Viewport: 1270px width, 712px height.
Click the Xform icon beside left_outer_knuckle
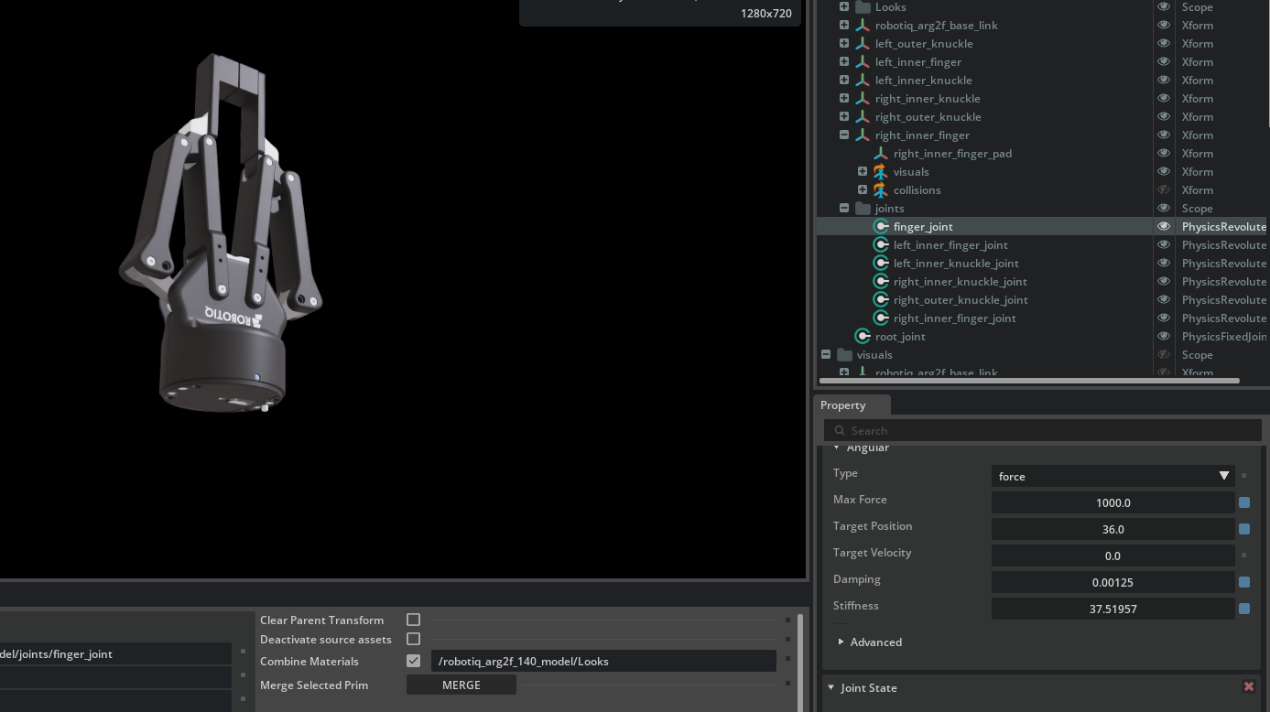tap(863, 43)
